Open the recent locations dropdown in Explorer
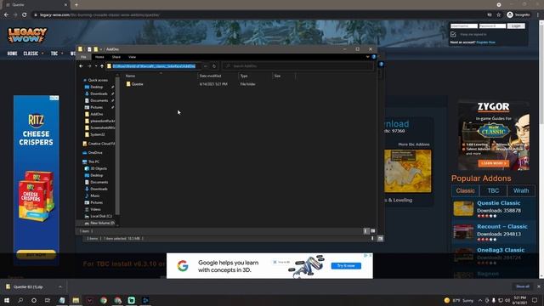The width and height of the screenshot is (544, 306). 96,66
